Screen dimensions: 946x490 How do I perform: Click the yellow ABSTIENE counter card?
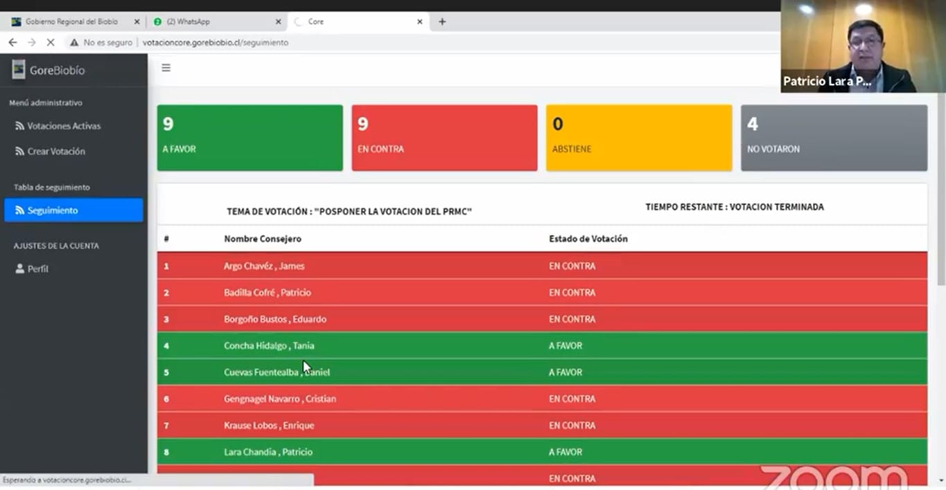click(x=639, y=138)
